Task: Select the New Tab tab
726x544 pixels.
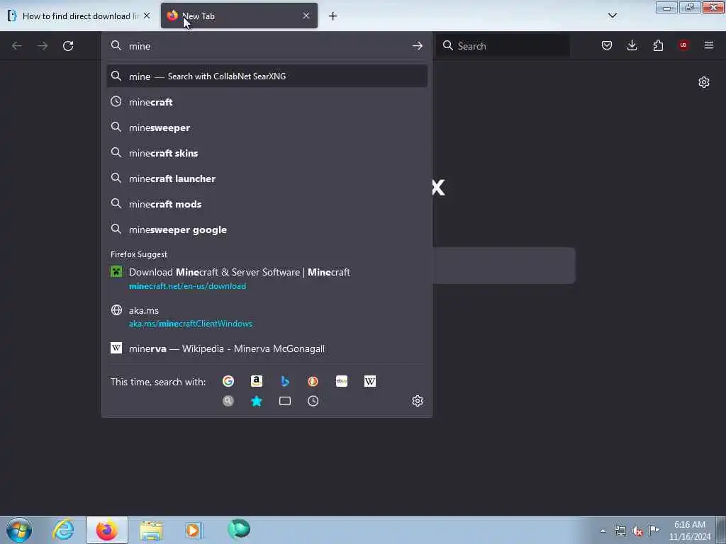Action: point(239,16)
